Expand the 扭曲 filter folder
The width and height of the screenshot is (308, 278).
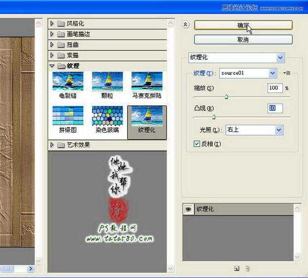[x=52, y=45]
